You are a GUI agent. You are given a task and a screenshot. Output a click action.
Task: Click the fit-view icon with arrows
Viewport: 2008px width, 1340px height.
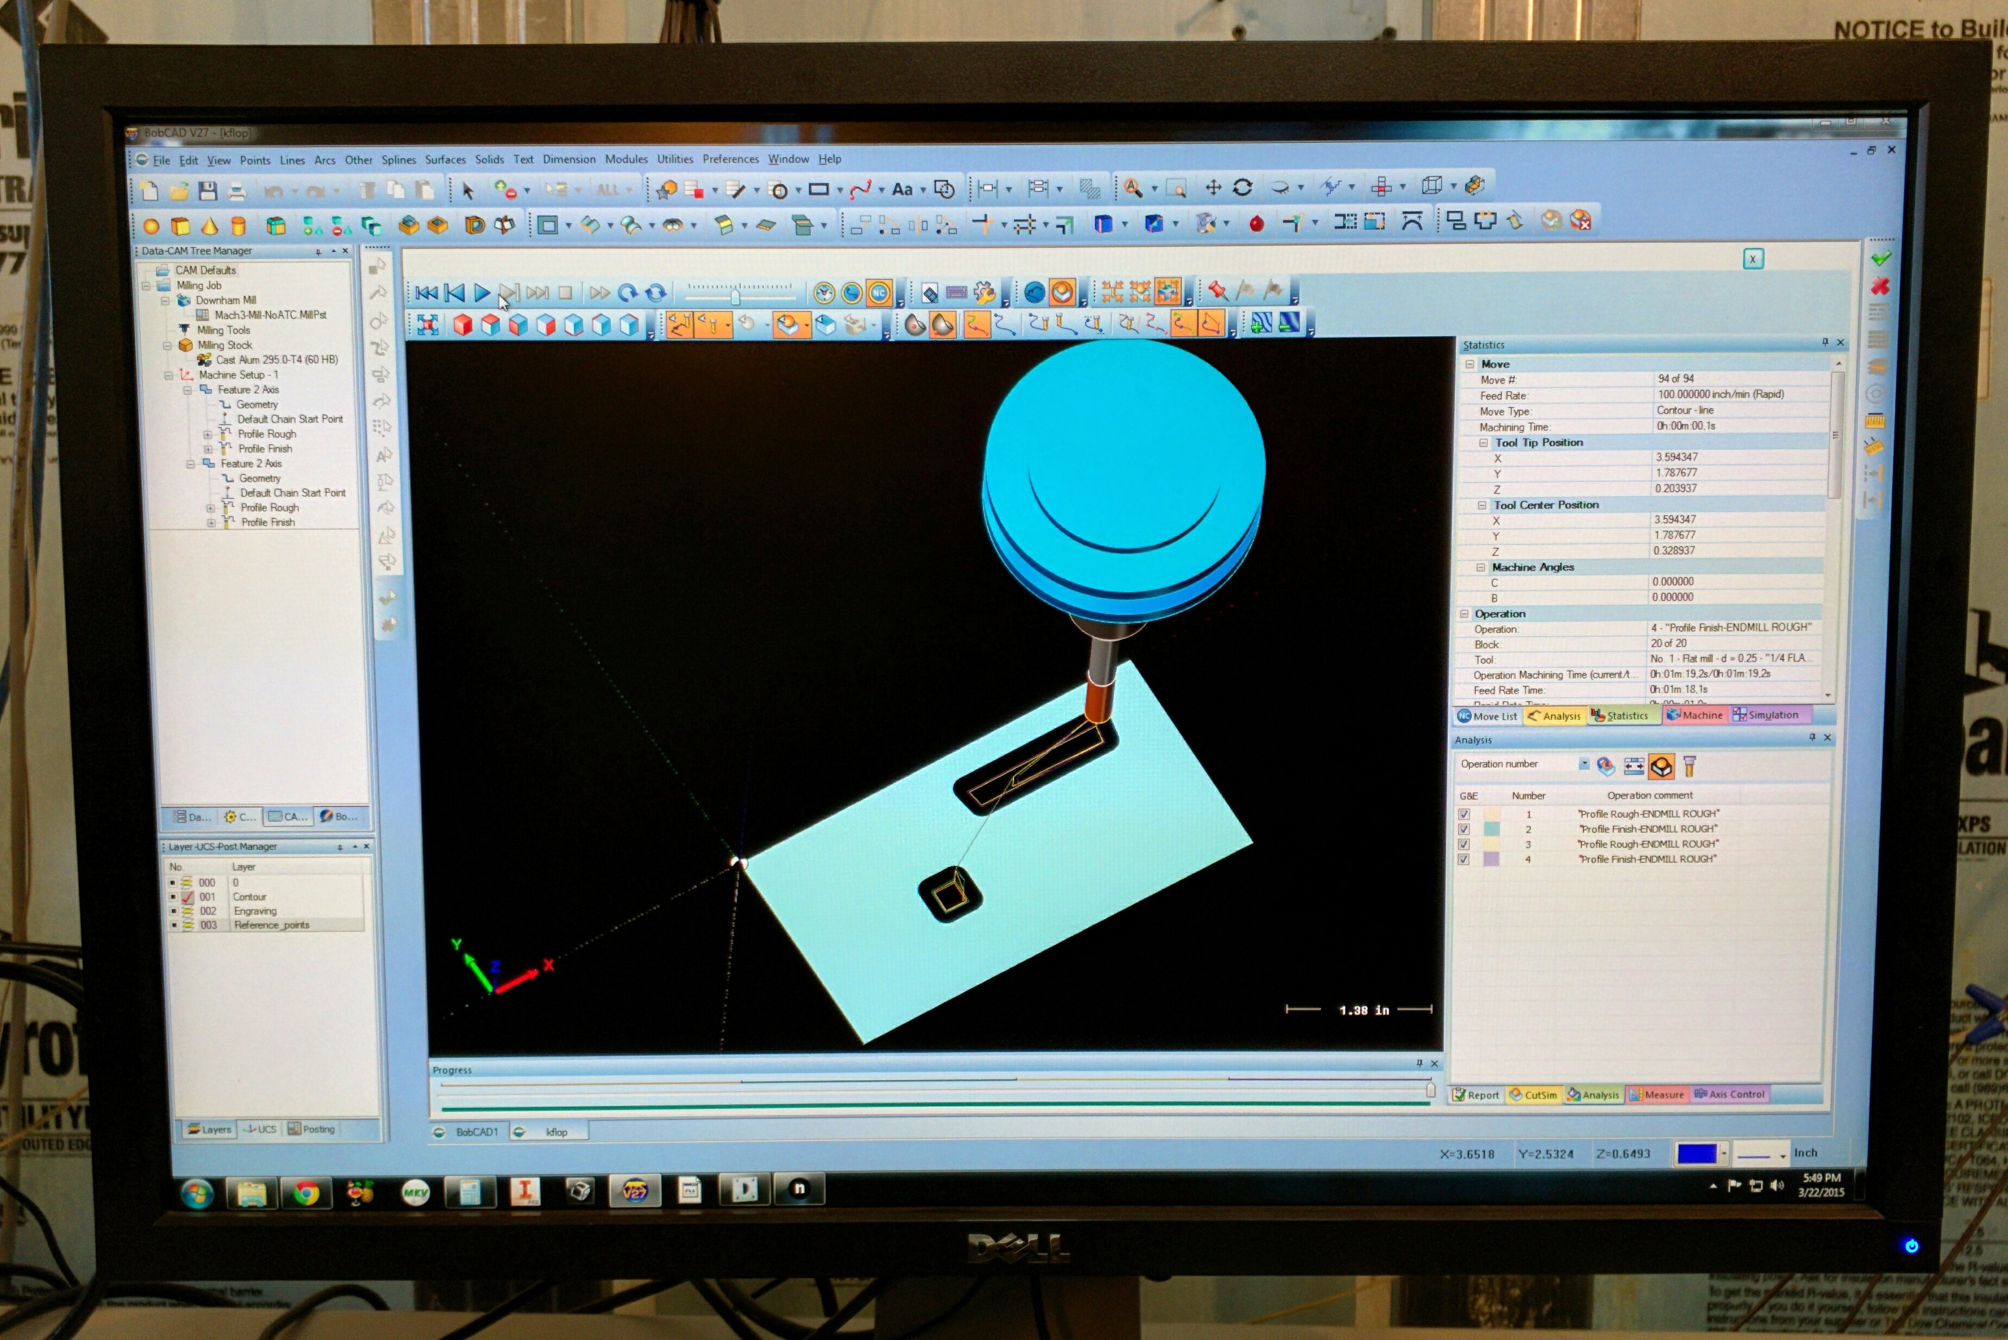click(427, 325)
